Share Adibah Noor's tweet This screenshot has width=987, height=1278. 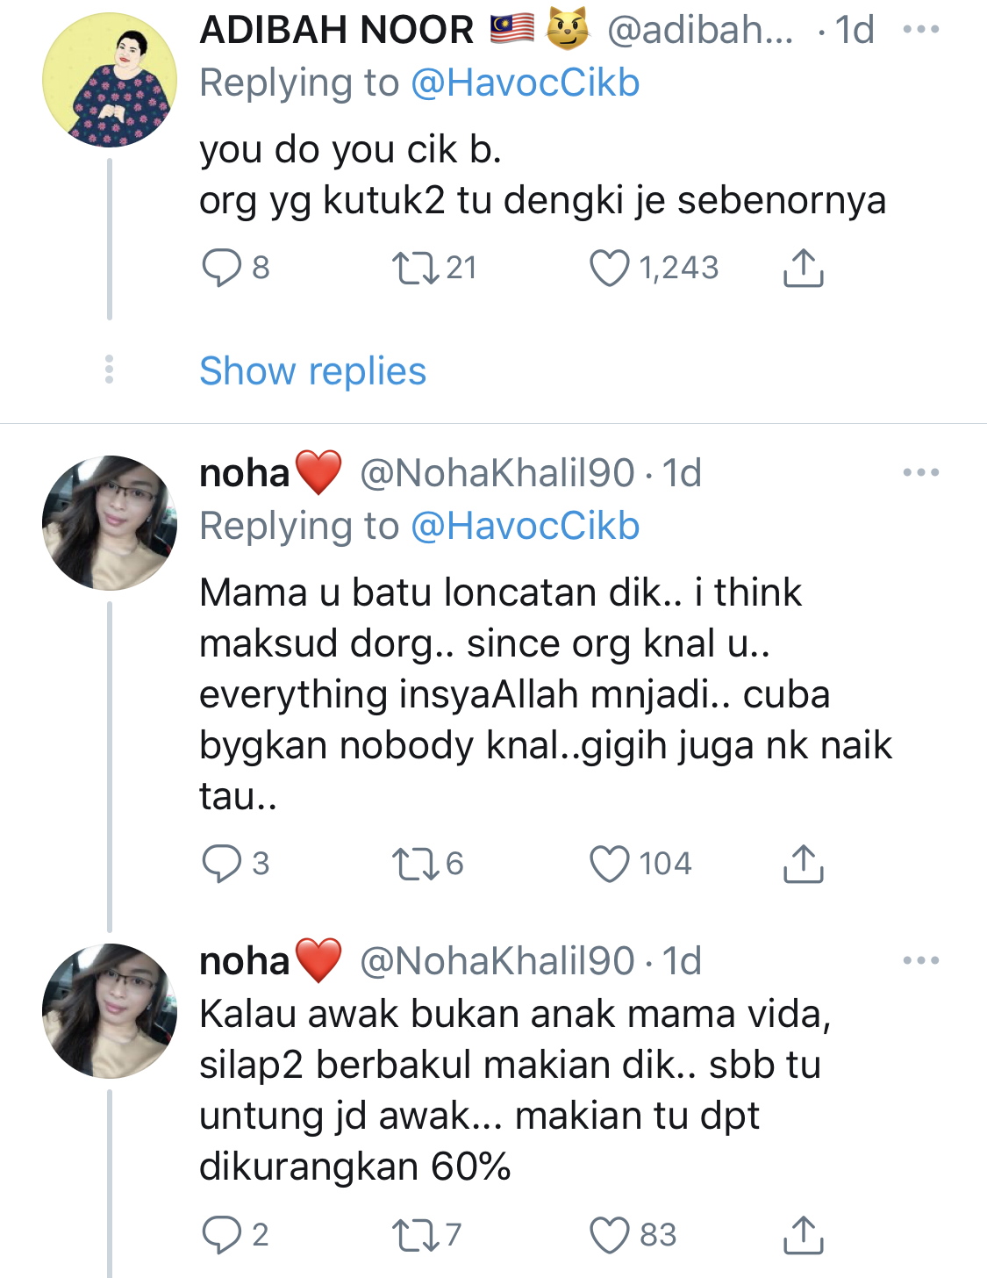click(803, 269)
